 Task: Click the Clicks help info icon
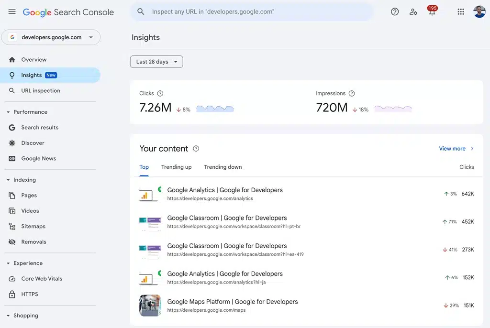160,94
